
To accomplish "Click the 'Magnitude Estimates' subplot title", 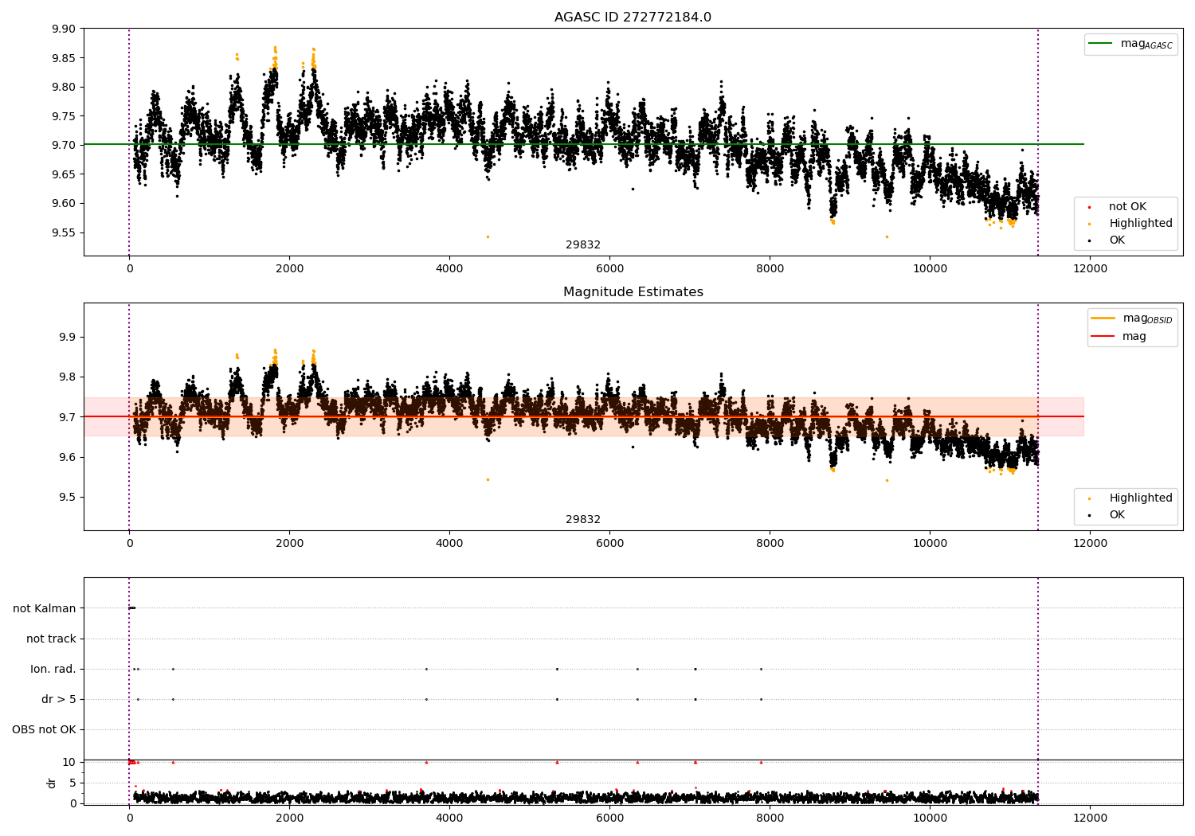I will click(633, 292).
